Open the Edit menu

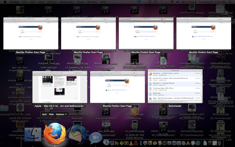pos(33,2)
